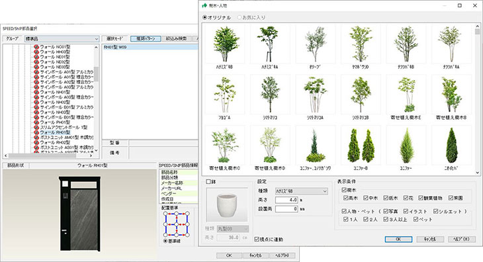Select the red icon beside ウォール RH01型
The image size is (483, 262).
(36, 132)
